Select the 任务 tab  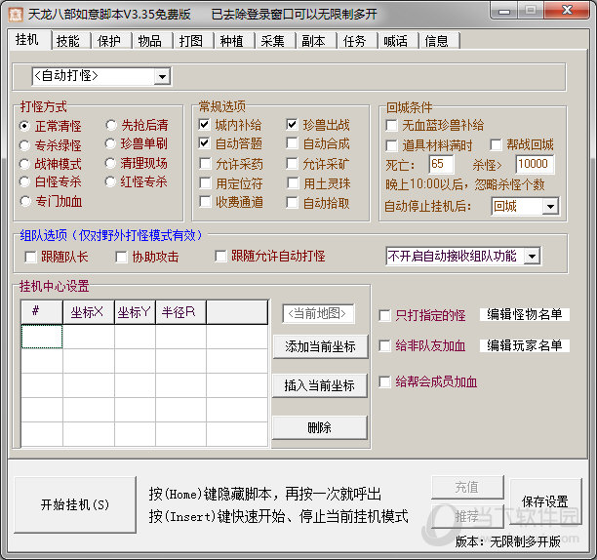357,41
